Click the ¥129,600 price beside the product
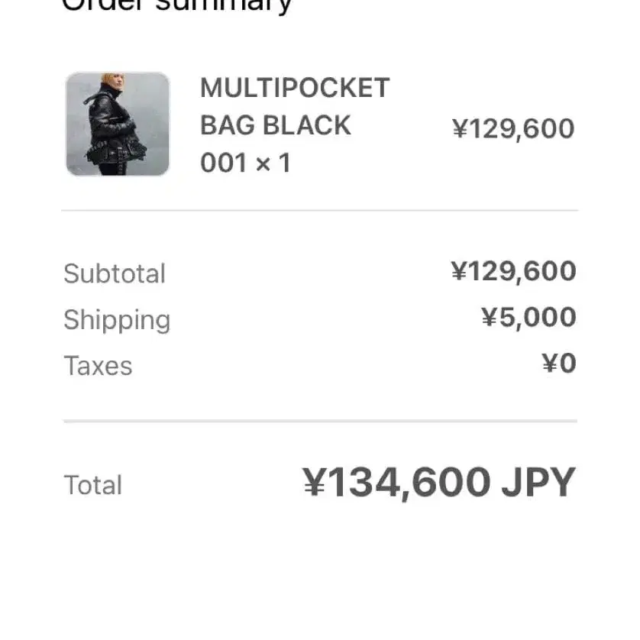The image size is (640, 640). point(513,128)
